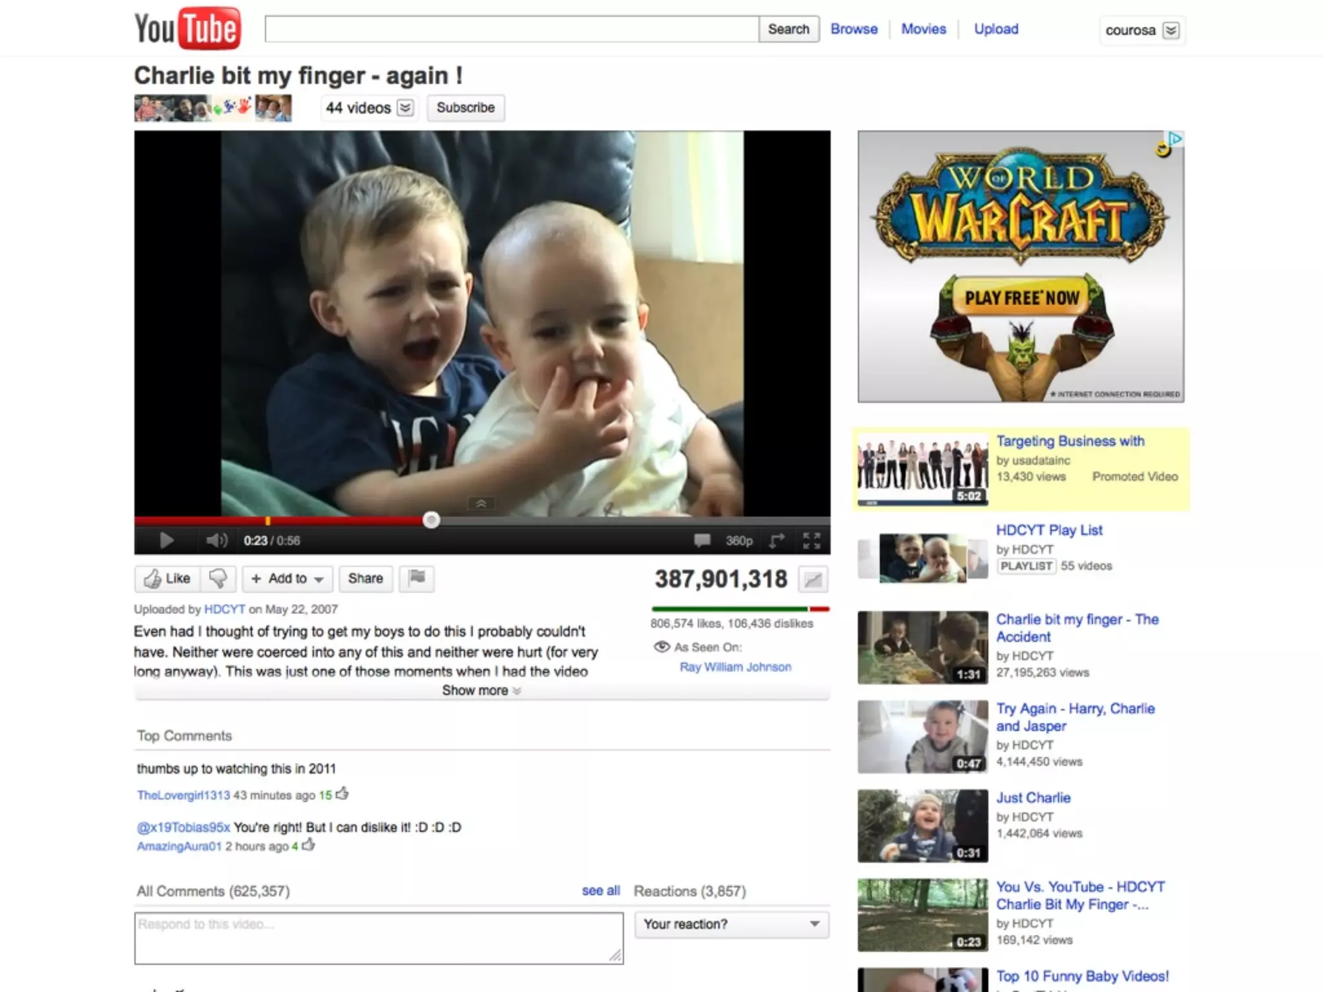
Task: Flag the video with the flag icon
Action: point(417,579)
